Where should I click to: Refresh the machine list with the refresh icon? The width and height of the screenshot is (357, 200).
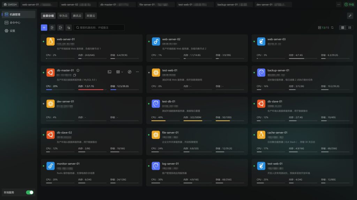pos(332,27)
